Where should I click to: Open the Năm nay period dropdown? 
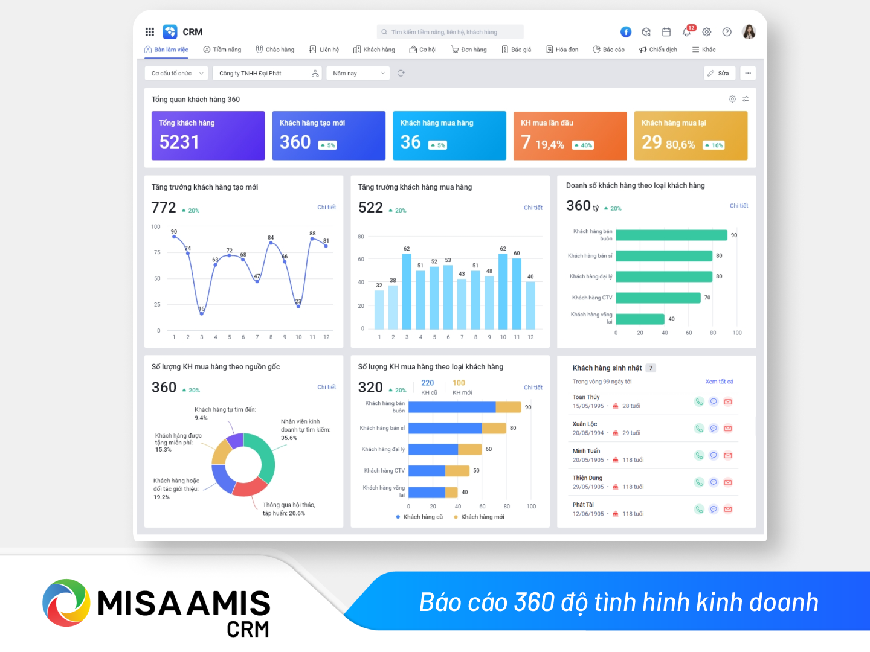click(358, 73)
